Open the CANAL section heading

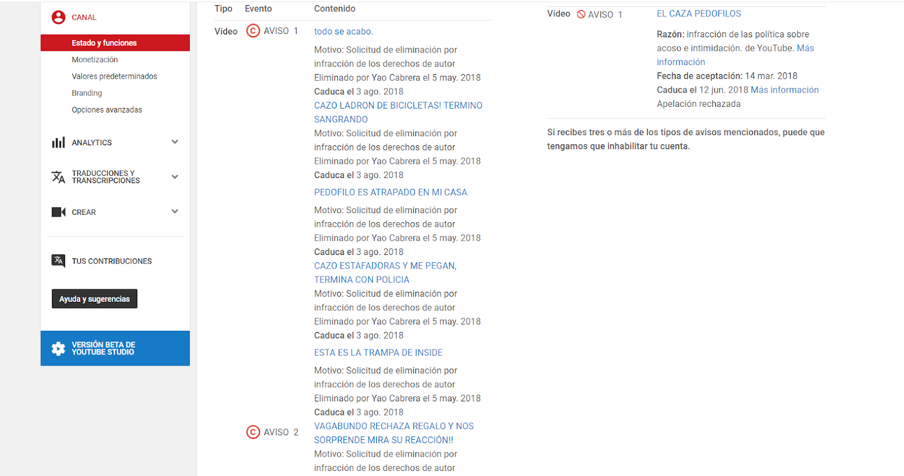84,18
